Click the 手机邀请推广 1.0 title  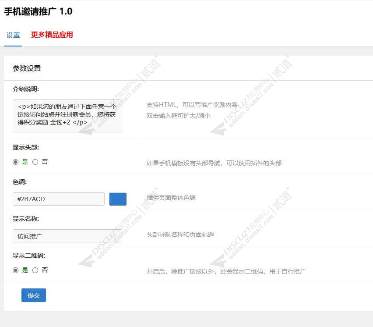point(38,11)
